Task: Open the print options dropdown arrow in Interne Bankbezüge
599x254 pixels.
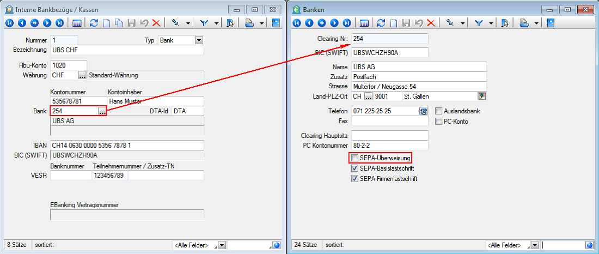Action: pyautogui.click(x=262, y=23)
